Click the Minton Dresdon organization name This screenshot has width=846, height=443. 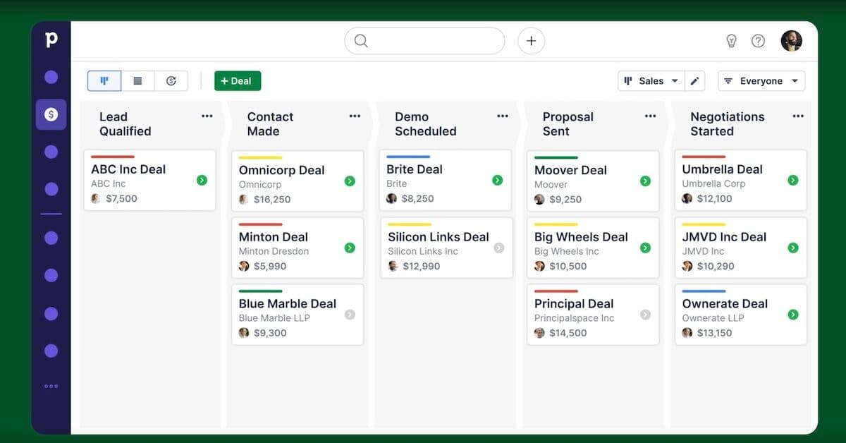[274, 251]
